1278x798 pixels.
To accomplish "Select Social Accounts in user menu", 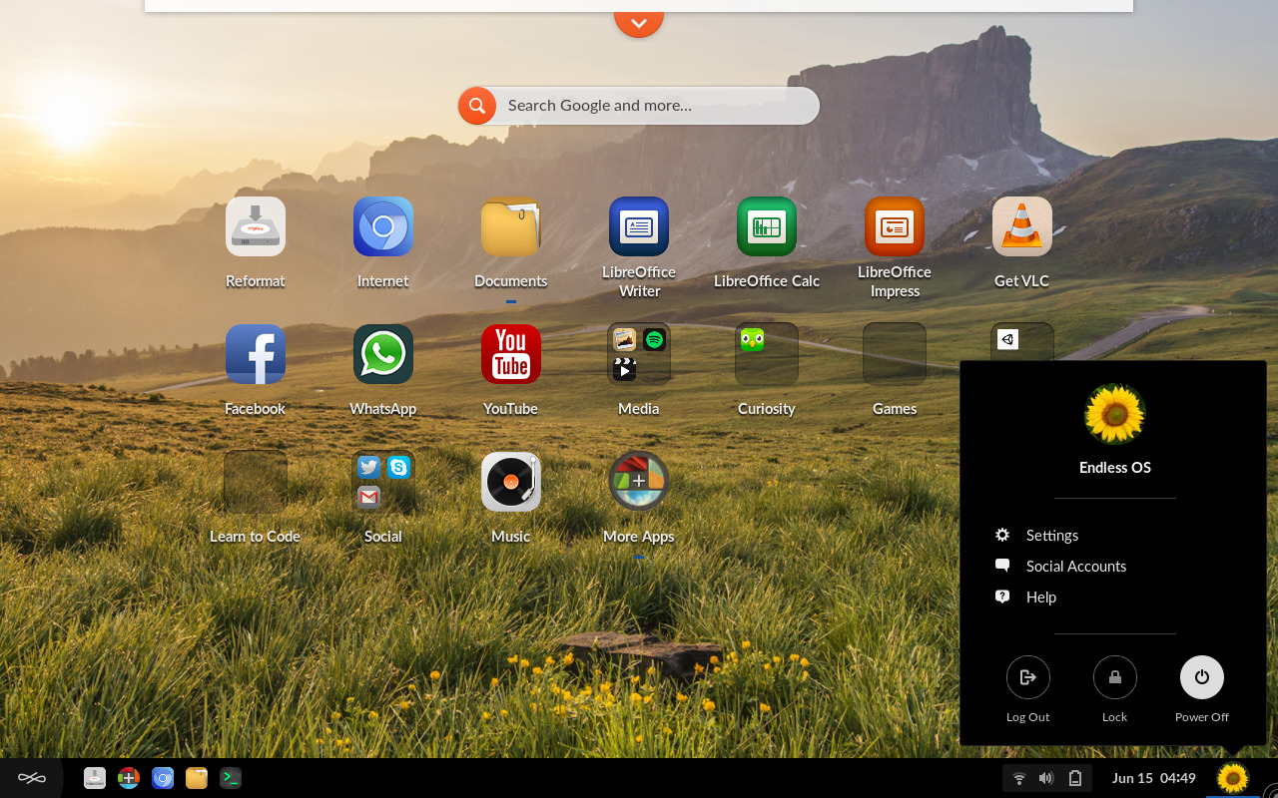I will point(1075,567).
